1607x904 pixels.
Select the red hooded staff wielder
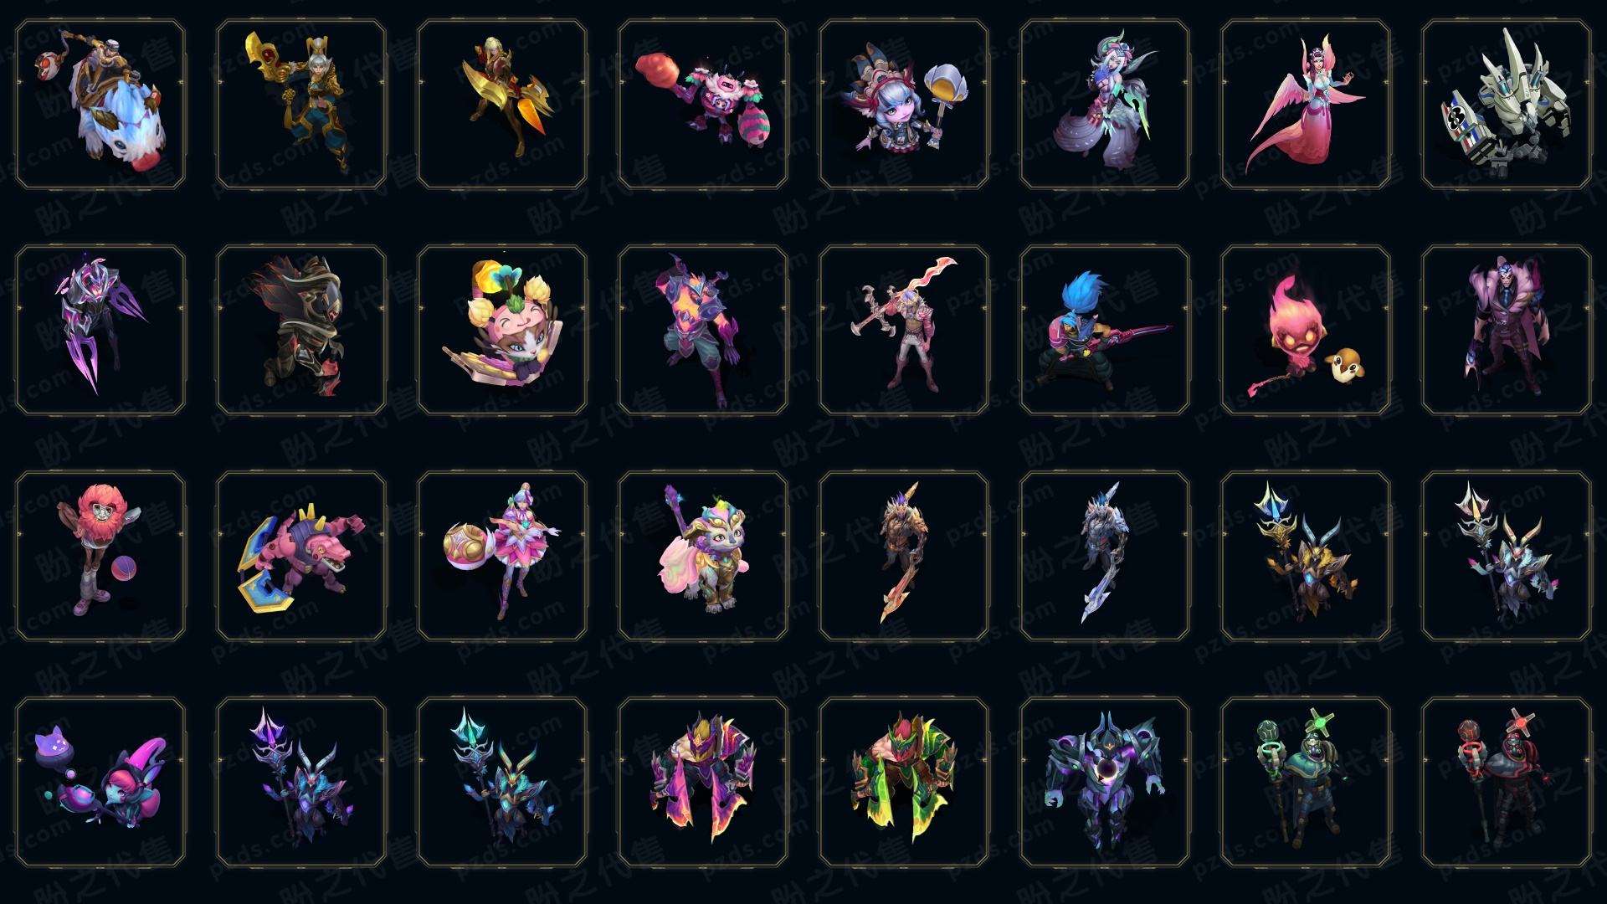[x=1507, y=782]
